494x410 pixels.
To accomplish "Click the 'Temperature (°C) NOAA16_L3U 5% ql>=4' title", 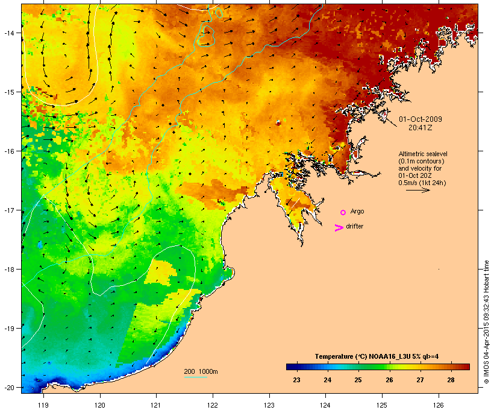I will pyautogui.click(x=377, y=356).
